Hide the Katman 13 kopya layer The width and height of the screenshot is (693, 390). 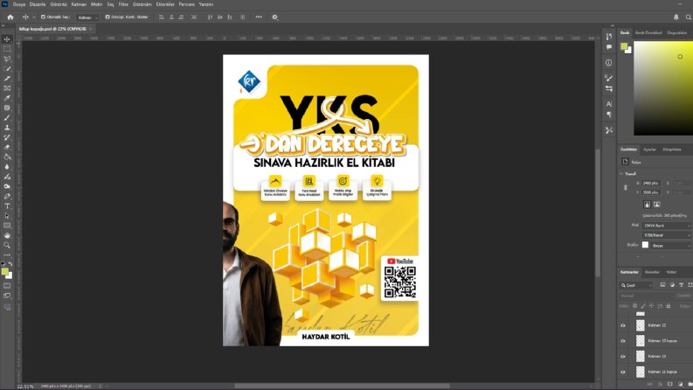623,341
